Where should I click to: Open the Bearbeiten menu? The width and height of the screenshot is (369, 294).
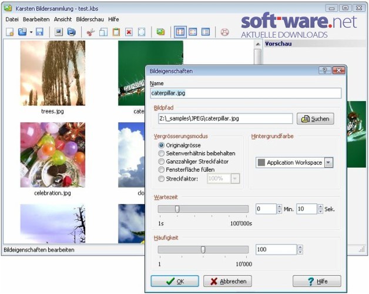tap(36, 19)
